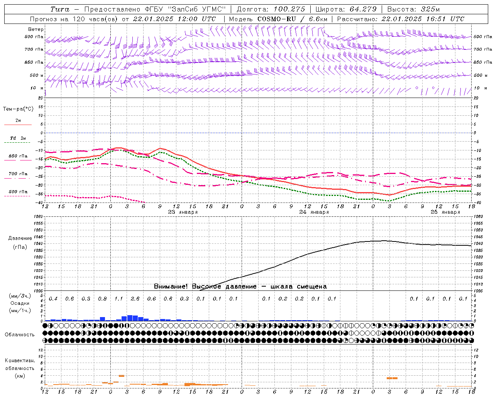
Task: Select the model label "COSMO-RU / 6.6км"
Action: click(x=292, y=19)
